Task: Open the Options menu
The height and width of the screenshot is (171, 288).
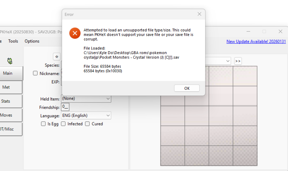Action: [32, 41]
